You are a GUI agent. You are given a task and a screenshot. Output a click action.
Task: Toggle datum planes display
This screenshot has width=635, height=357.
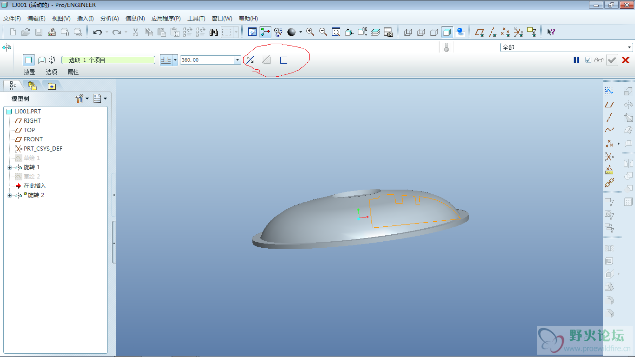(480, 32)
